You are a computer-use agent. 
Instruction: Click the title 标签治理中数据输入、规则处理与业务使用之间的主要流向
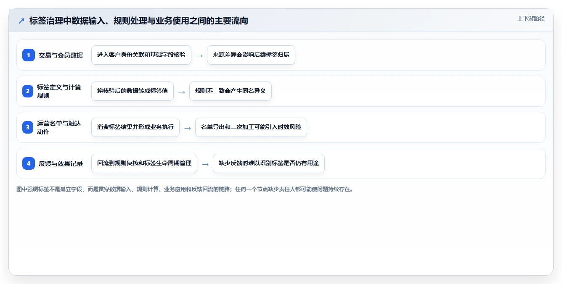139,21
